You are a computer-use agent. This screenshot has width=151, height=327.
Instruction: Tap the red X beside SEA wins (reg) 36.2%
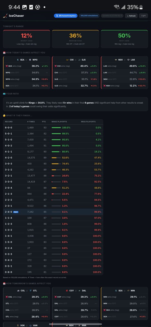[7, 66]
